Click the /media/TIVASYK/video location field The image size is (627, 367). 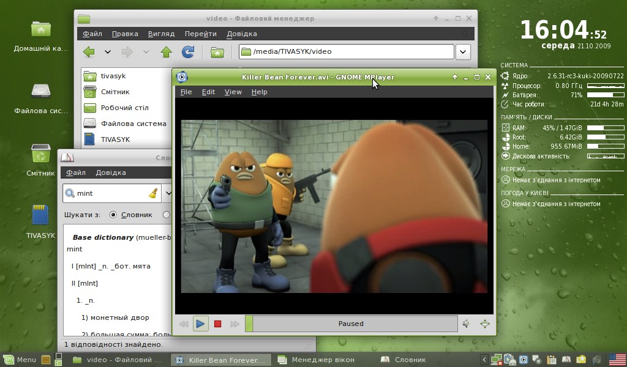[347, 51]
